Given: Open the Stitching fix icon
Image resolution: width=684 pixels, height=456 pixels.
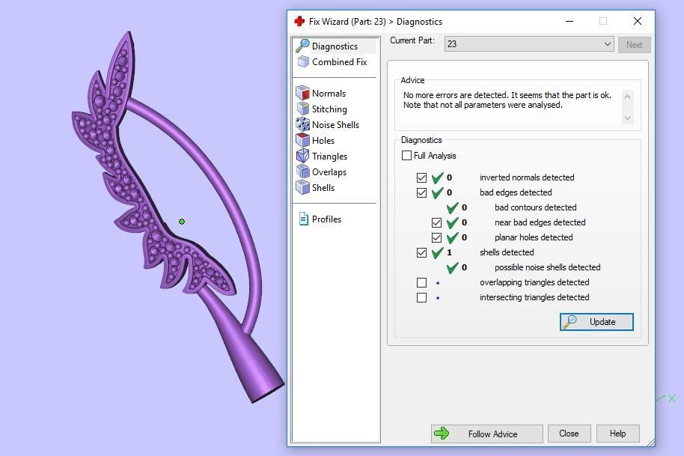Looking at the screenshot, I should [302, 109].
